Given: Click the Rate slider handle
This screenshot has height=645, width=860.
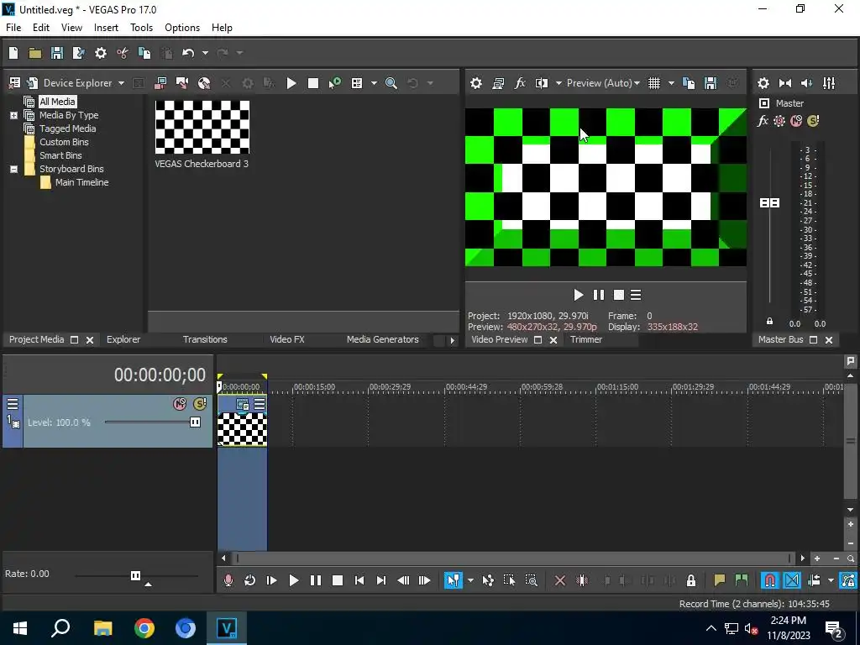Looking at the screenshot, I should (135, 575).
